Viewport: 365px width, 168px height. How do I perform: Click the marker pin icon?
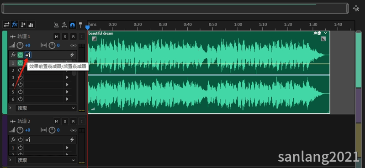pos(80,25)
